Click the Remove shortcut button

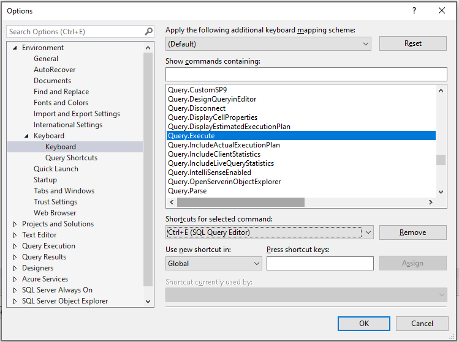click(413, 232)
